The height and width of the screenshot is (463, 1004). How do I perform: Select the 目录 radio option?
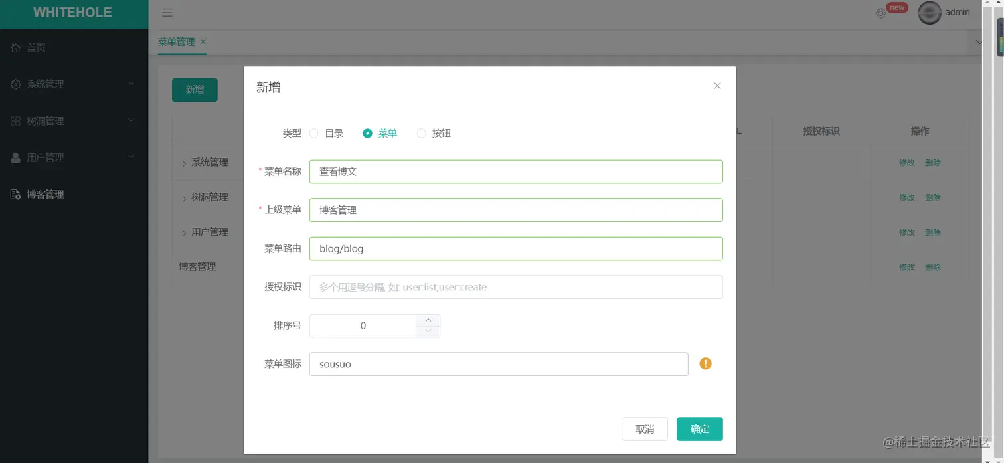(313, 133)
